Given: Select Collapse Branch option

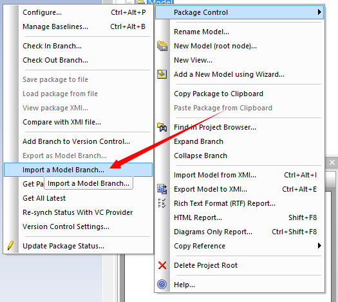Looking at the screenshot, I should 200,156.
